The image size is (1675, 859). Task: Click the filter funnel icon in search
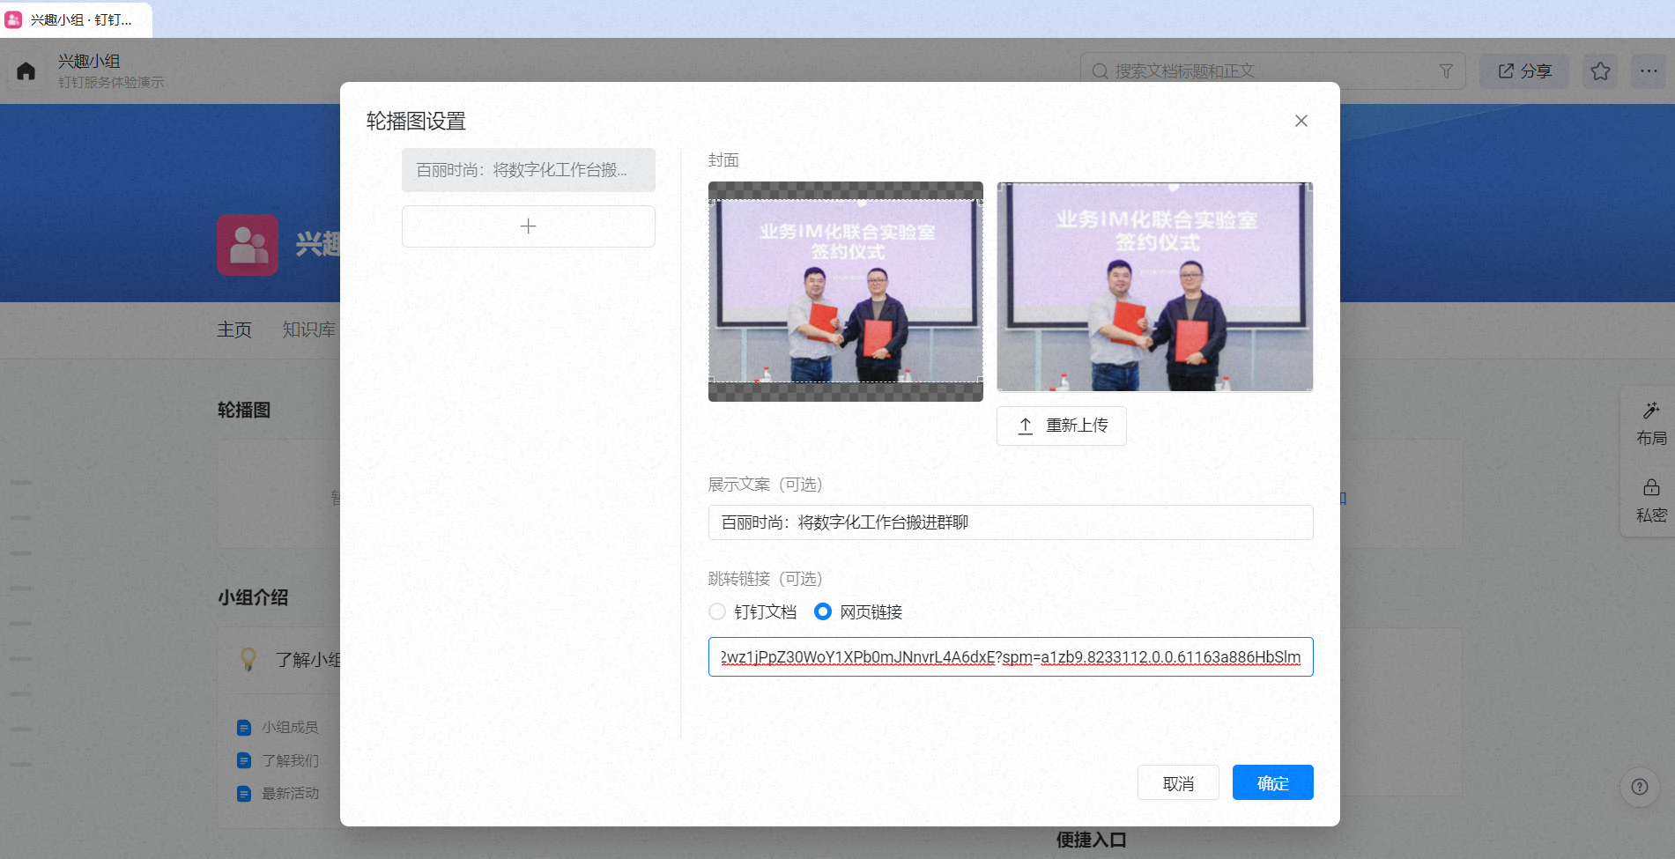(x=1446, y=71)
